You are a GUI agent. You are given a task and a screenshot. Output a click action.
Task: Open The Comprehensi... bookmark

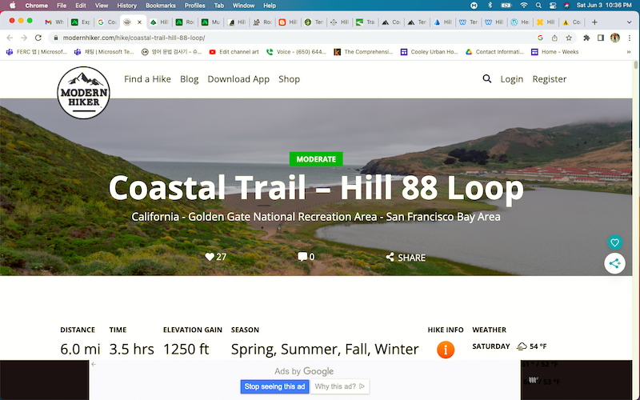[363, 52]
